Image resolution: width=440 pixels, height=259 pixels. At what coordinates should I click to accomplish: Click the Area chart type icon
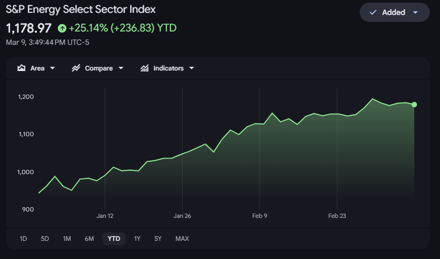pos(22,68)
